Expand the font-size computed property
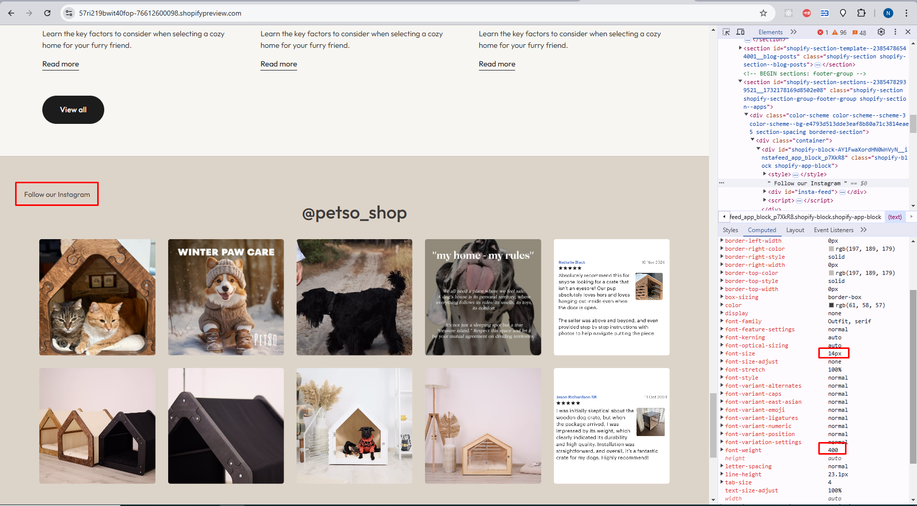Viewport: 917px width, 506px height. point(722,353)
